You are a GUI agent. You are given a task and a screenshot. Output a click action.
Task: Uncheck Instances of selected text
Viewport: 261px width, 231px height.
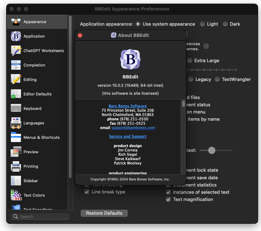point(168,192)
